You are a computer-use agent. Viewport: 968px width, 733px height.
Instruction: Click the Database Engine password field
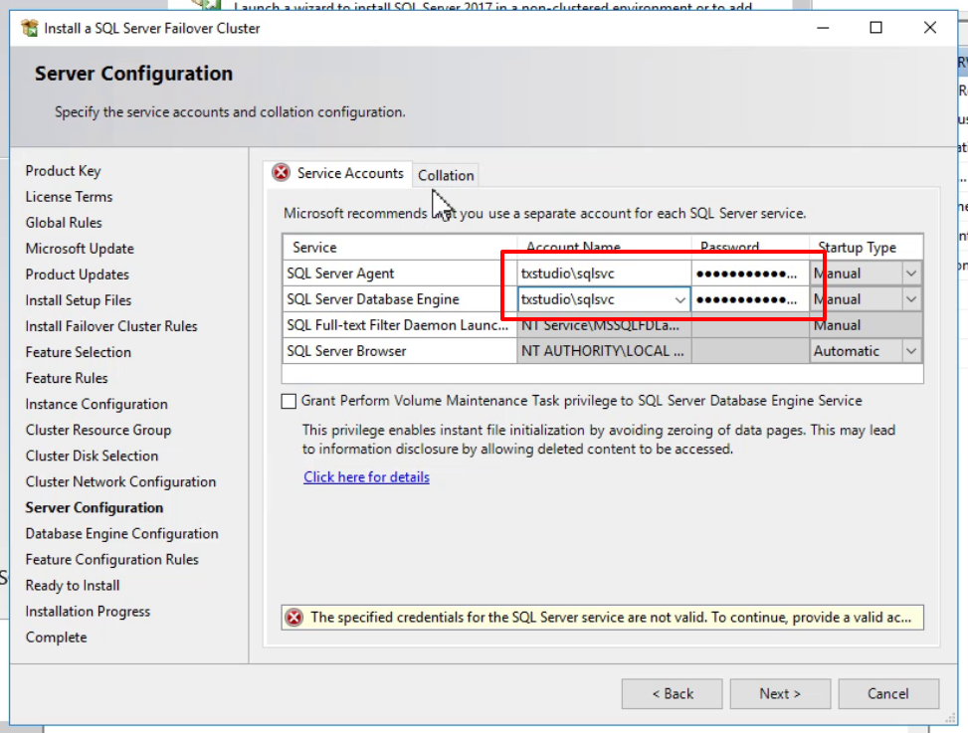coord(750,299)
